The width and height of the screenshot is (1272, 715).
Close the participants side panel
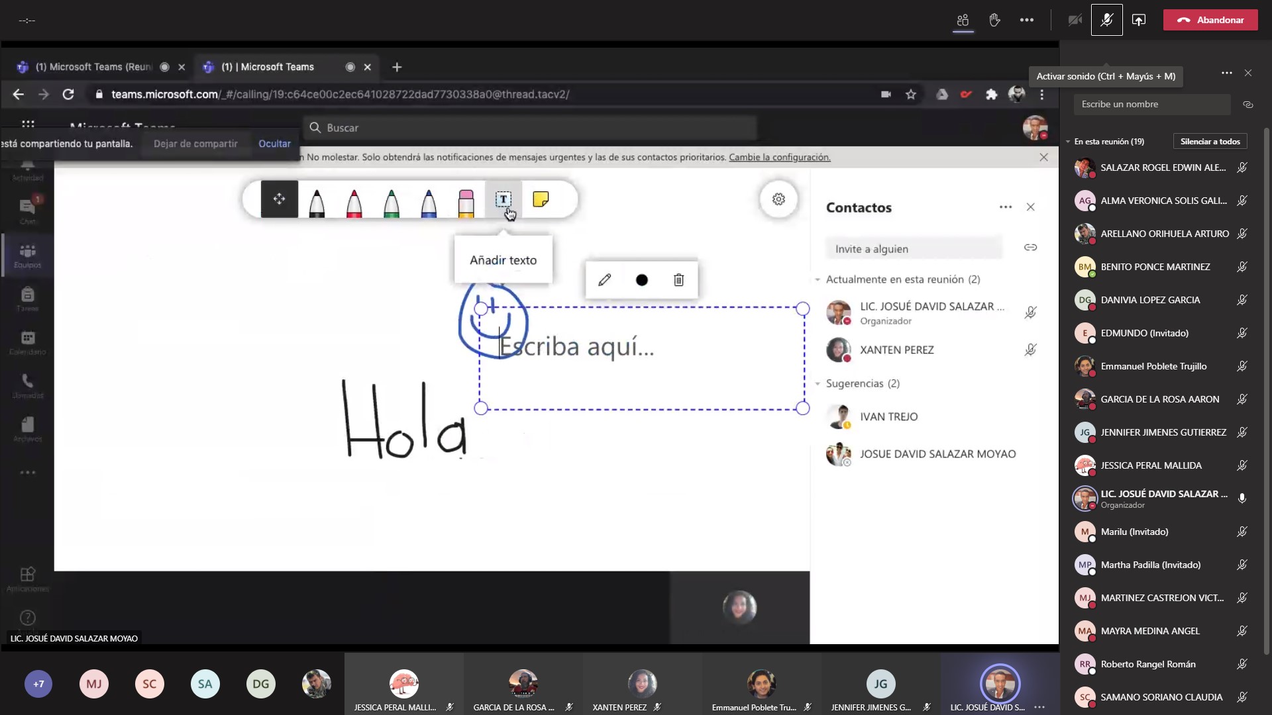tap(1248, 73)
